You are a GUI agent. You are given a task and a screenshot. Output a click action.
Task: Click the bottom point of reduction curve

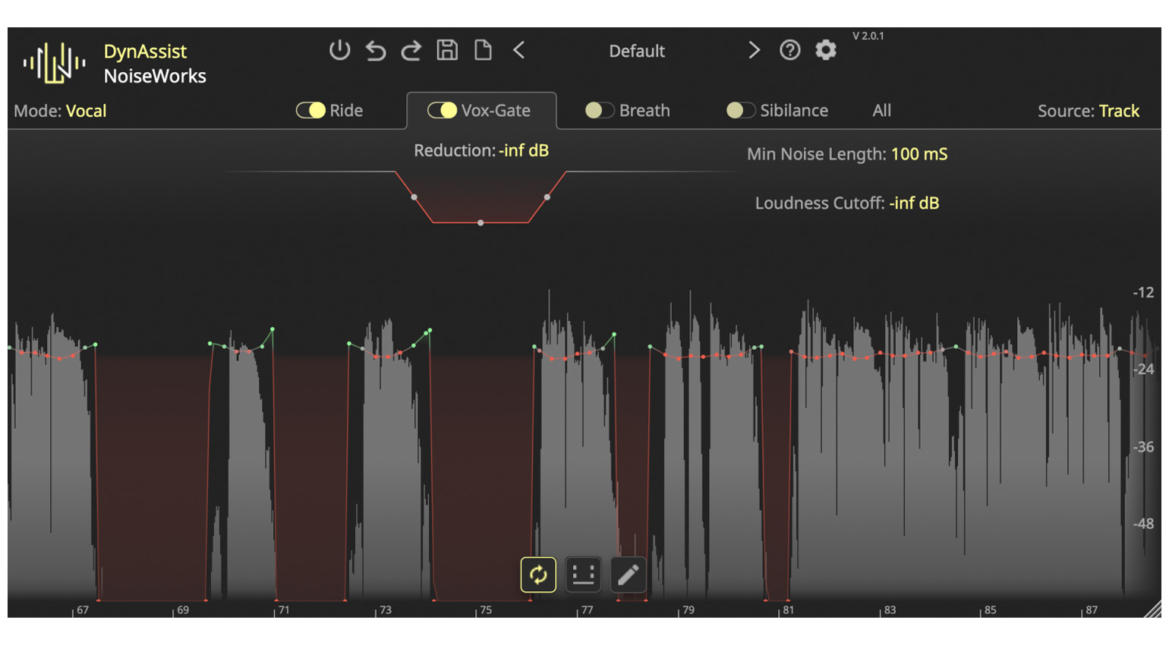tap(481, 223)
